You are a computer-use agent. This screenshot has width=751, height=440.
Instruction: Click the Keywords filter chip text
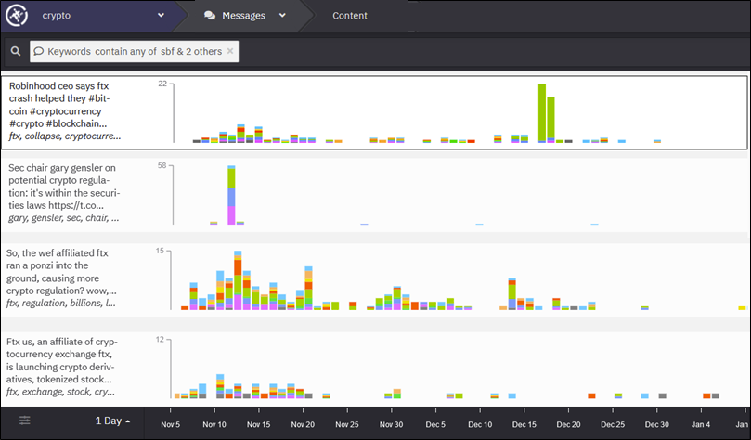[135, 51]
